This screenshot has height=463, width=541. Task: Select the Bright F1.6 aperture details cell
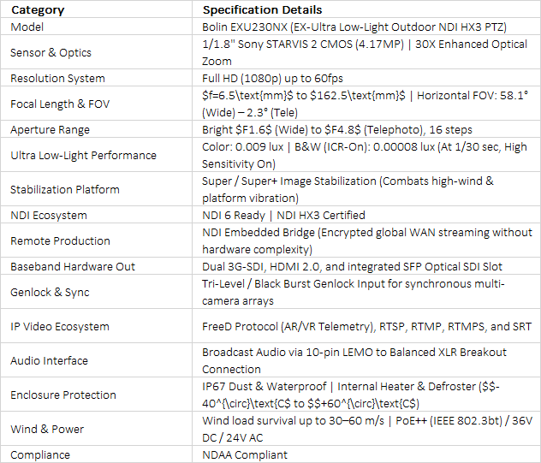point(366,129)
